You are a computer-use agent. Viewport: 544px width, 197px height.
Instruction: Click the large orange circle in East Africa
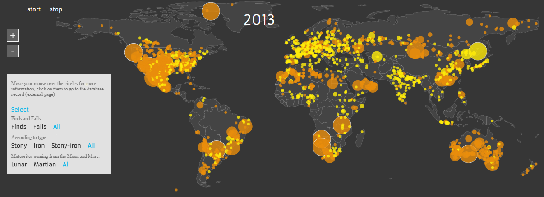tap(342, 125)
